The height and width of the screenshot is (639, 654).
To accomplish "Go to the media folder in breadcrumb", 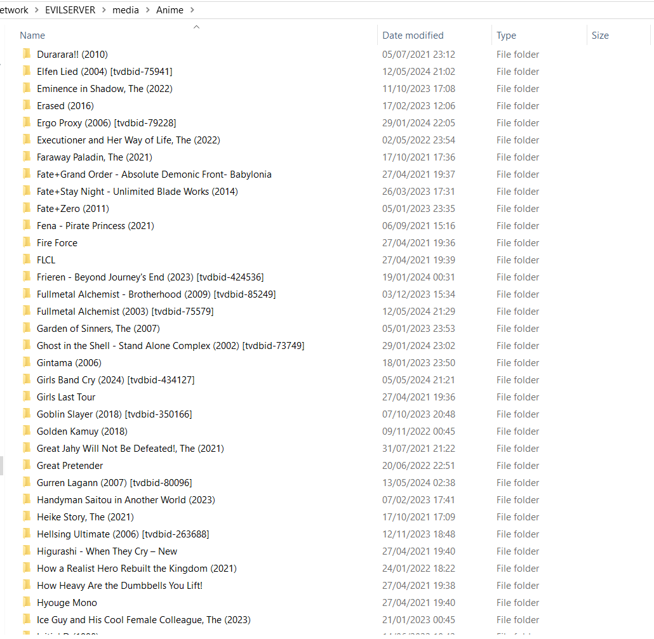I will click(126, 10).
